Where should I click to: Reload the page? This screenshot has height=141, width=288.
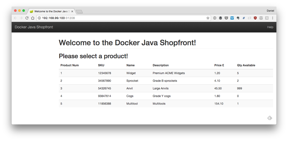[x=27, y=18]
